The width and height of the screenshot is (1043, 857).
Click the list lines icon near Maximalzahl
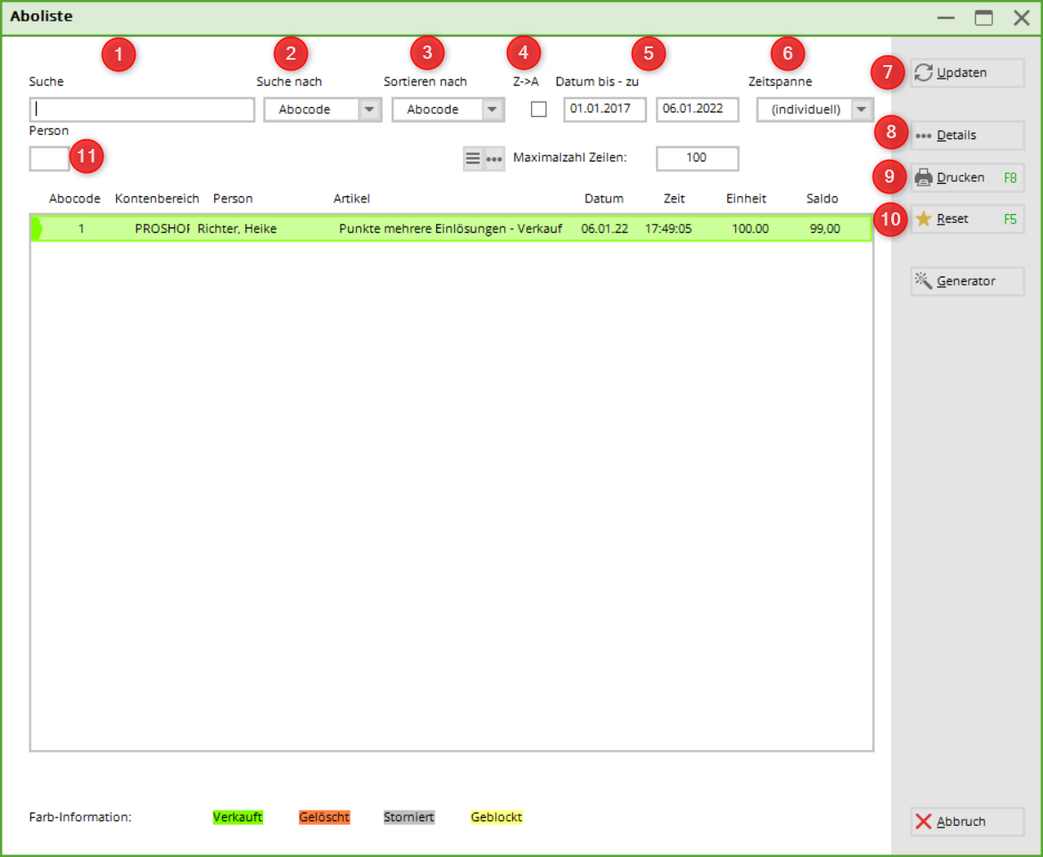[x=473, y=159]
